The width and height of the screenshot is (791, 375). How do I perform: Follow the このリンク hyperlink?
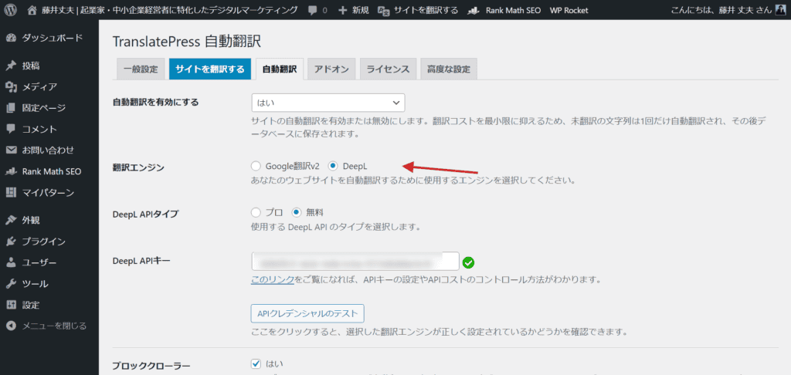point(273,279)
